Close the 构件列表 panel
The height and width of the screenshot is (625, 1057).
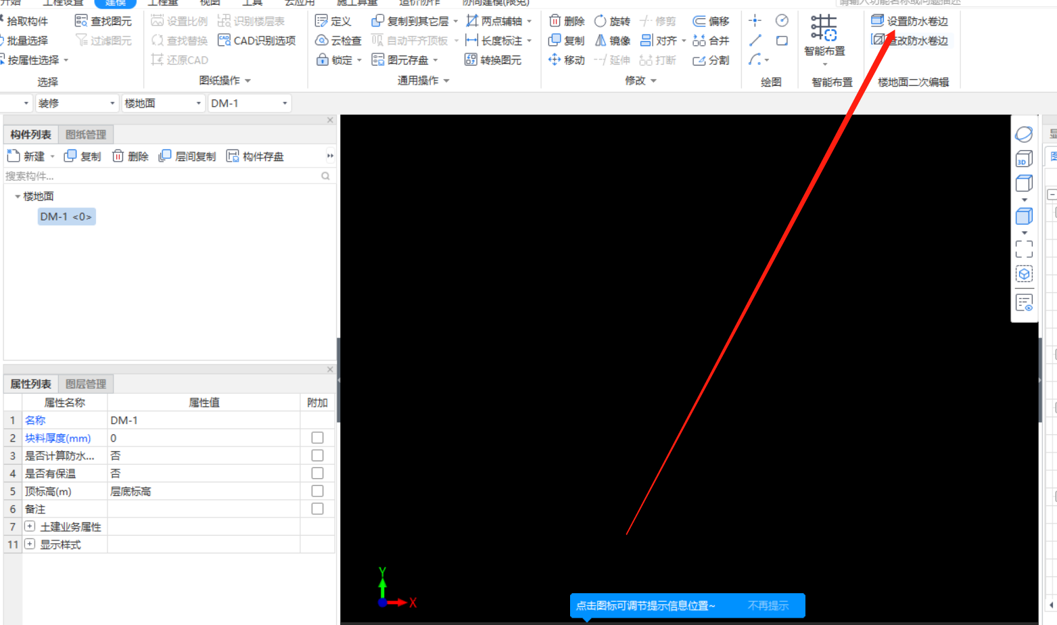[x=330, y=120]
